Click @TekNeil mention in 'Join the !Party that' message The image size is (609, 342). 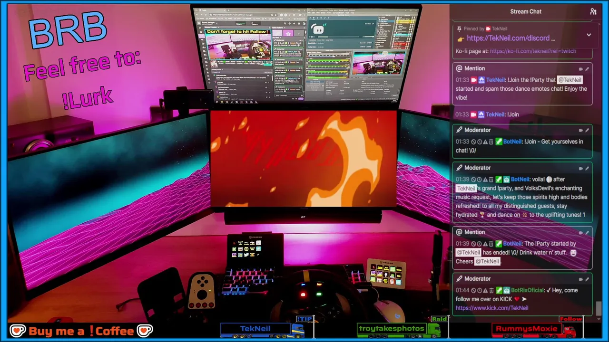click(x=570, y=80)
